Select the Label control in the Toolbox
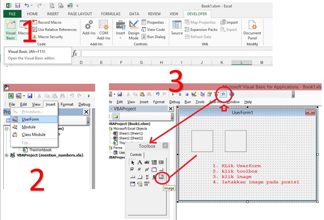Screen dimensions: 324x220 (140, 162)
